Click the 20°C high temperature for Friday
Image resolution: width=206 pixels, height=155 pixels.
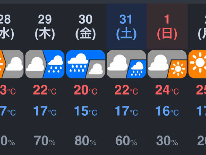(x=85, y=90)
